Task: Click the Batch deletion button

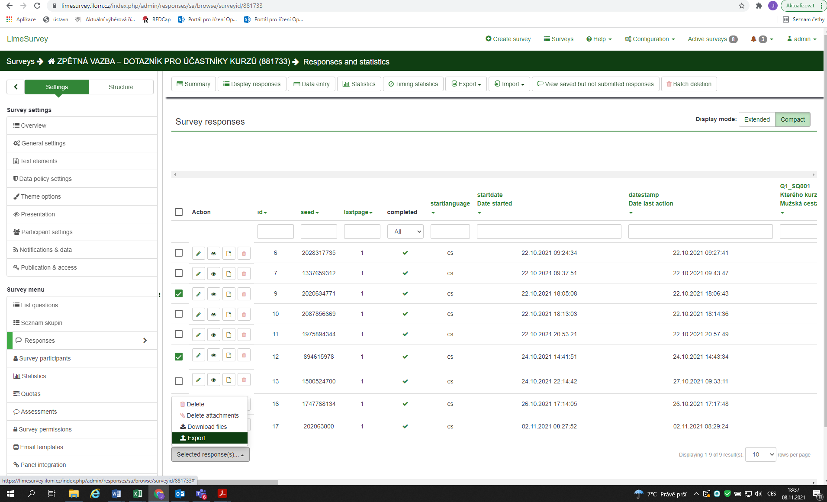Action: tap(689, 84)
